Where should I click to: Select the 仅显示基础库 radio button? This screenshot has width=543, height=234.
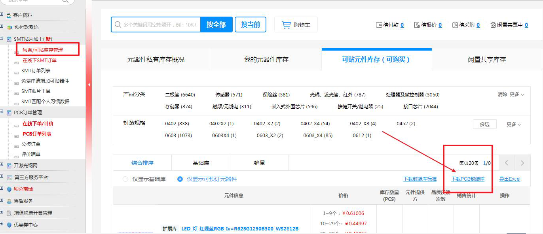pos(125,179)
